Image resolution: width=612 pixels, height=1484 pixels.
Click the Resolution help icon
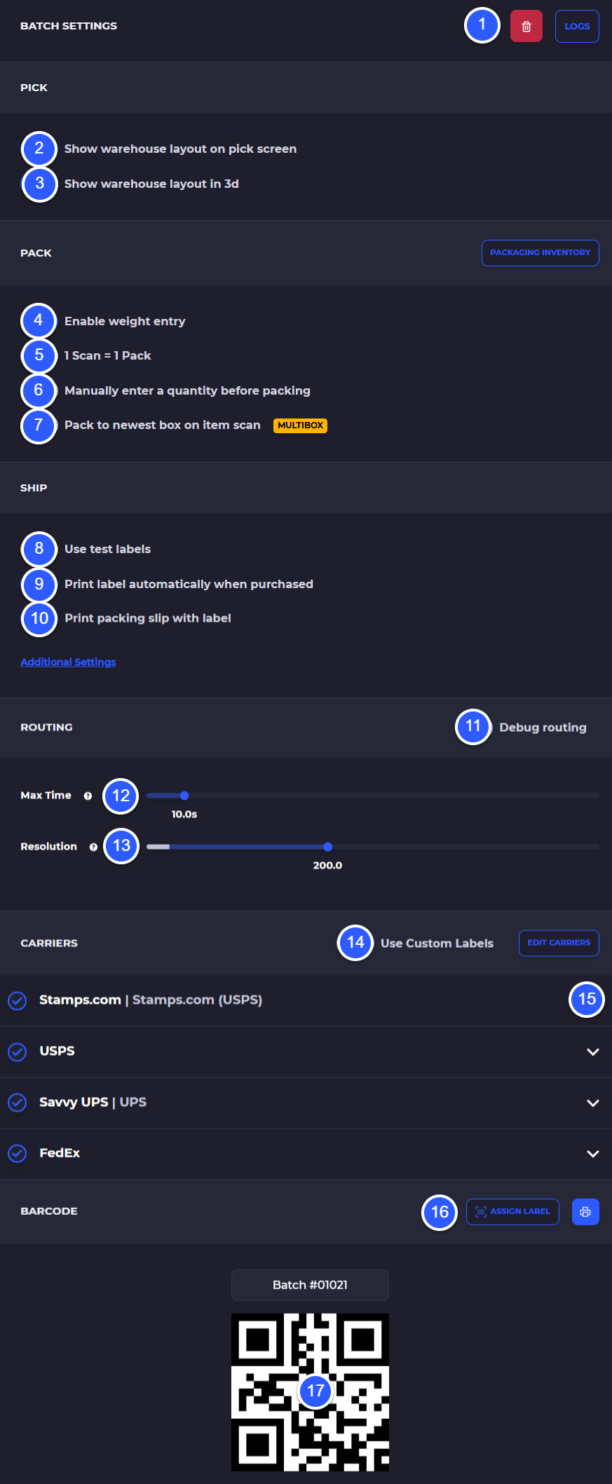click(93, 847)
